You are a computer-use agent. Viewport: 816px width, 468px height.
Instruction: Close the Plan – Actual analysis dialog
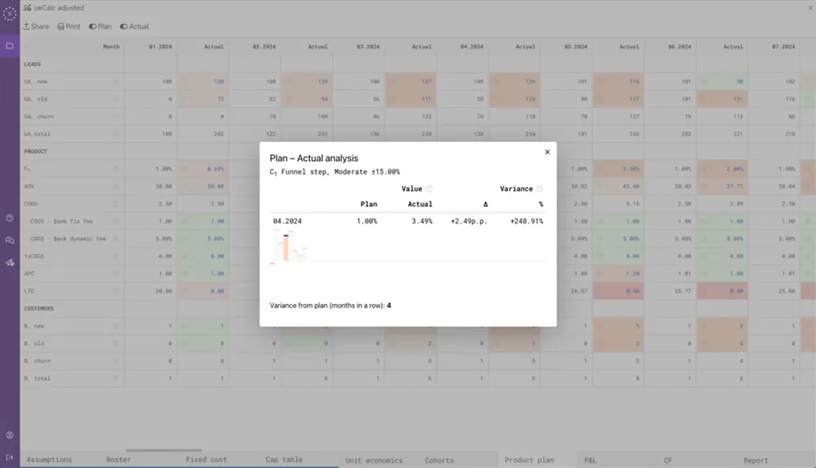click(547, 152)
